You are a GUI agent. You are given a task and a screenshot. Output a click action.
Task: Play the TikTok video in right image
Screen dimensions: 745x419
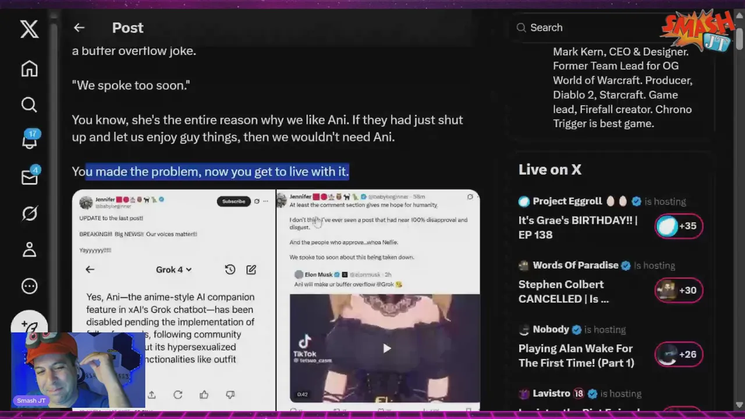pos(386,349)
